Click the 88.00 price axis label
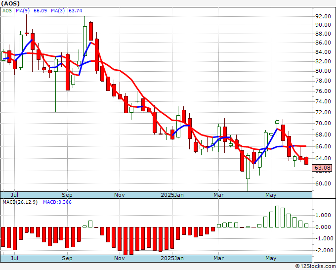Image resolution: width=336 pixels, height=270 pixels. (x=323, y=34)
